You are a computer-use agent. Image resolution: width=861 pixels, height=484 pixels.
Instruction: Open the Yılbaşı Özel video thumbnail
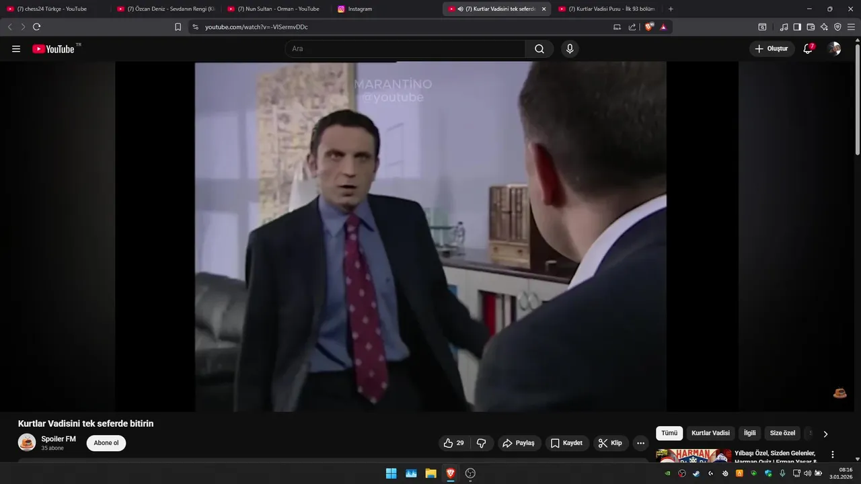[x=694, y=456]
